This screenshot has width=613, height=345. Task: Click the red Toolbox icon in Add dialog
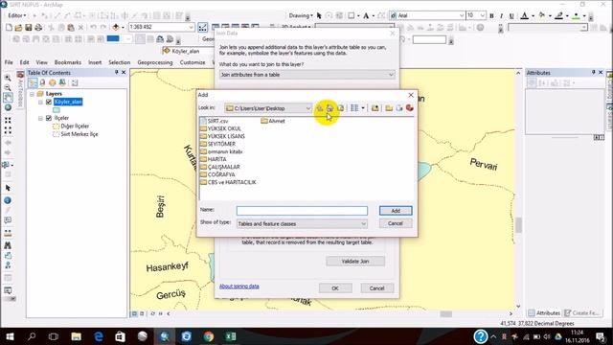pyautogui.click(x=409, y=108)
